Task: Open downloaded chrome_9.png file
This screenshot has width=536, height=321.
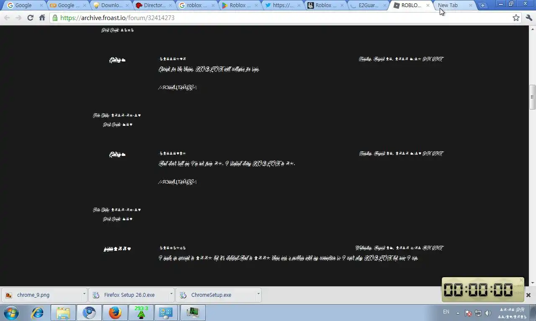Action: (41, 295)
